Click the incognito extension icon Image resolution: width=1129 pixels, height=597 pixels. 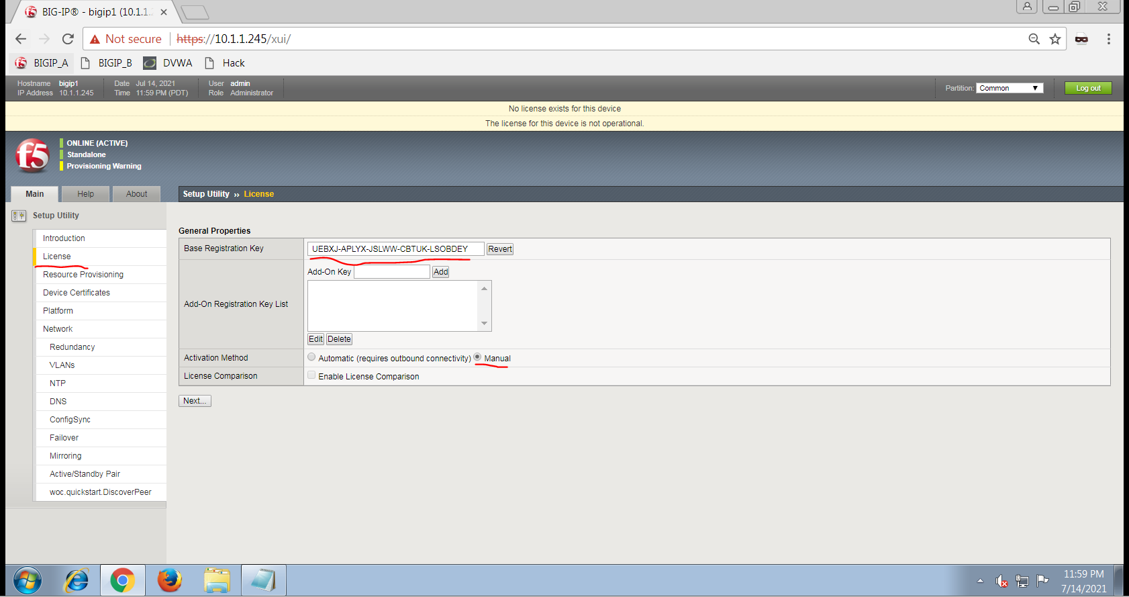(x=1081, y=39)
